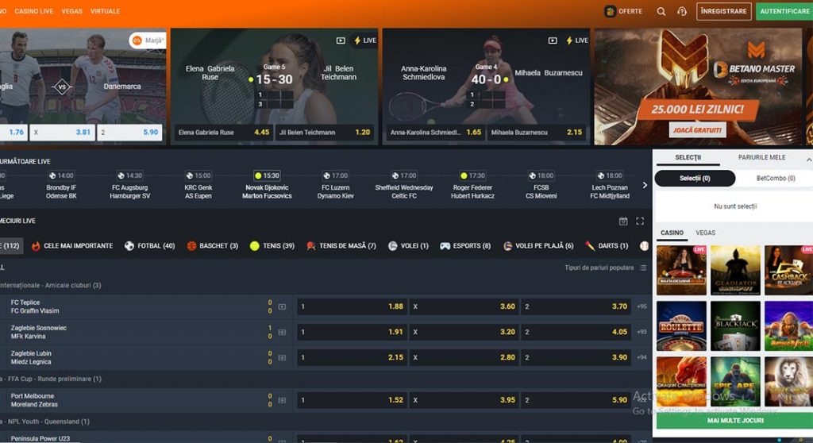This screenshot has width=813, height=443.
Task: Click AUTENTIFICARE button
Action: 784,11
